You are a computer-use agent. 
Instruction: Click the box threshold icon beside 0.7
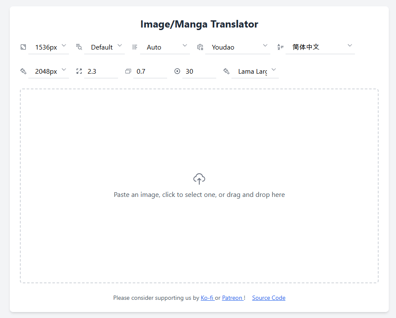click(x=128, y=71)
